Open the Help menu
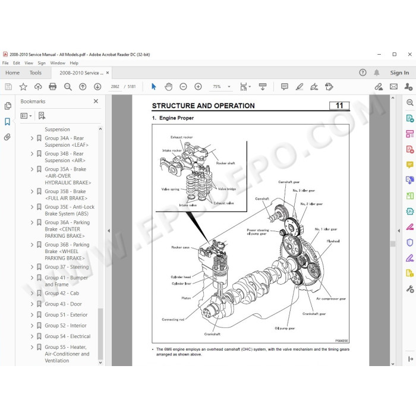This screenshot has width=416, height=416. [x=74, y=63]
